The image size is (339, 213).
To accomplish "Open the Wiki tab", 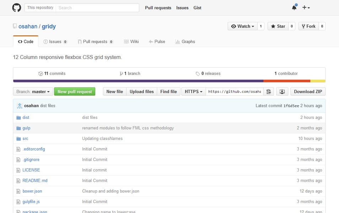I will pos(131,42).
